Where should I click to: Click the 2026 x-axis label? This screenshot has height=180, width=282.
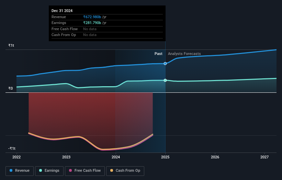(x=215, y=157)
